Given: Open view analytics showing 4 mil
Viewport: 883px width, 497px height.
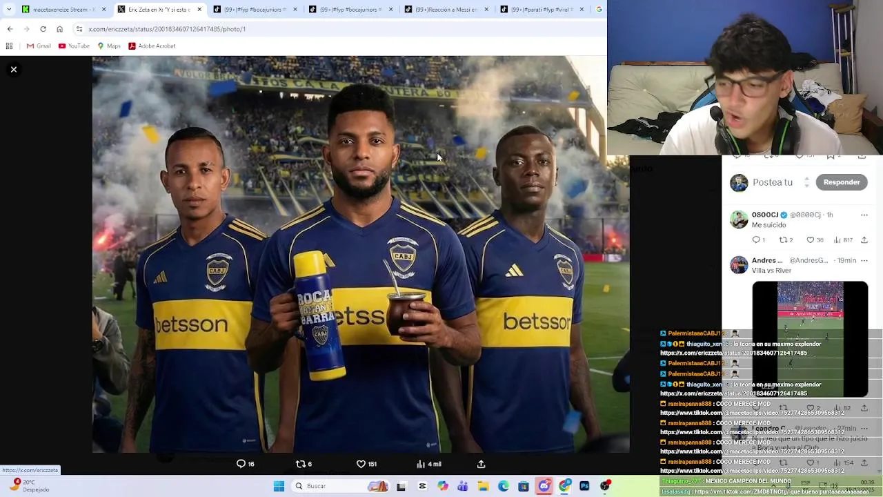Looking at the screenshot, I should click(x=428, y=464).
